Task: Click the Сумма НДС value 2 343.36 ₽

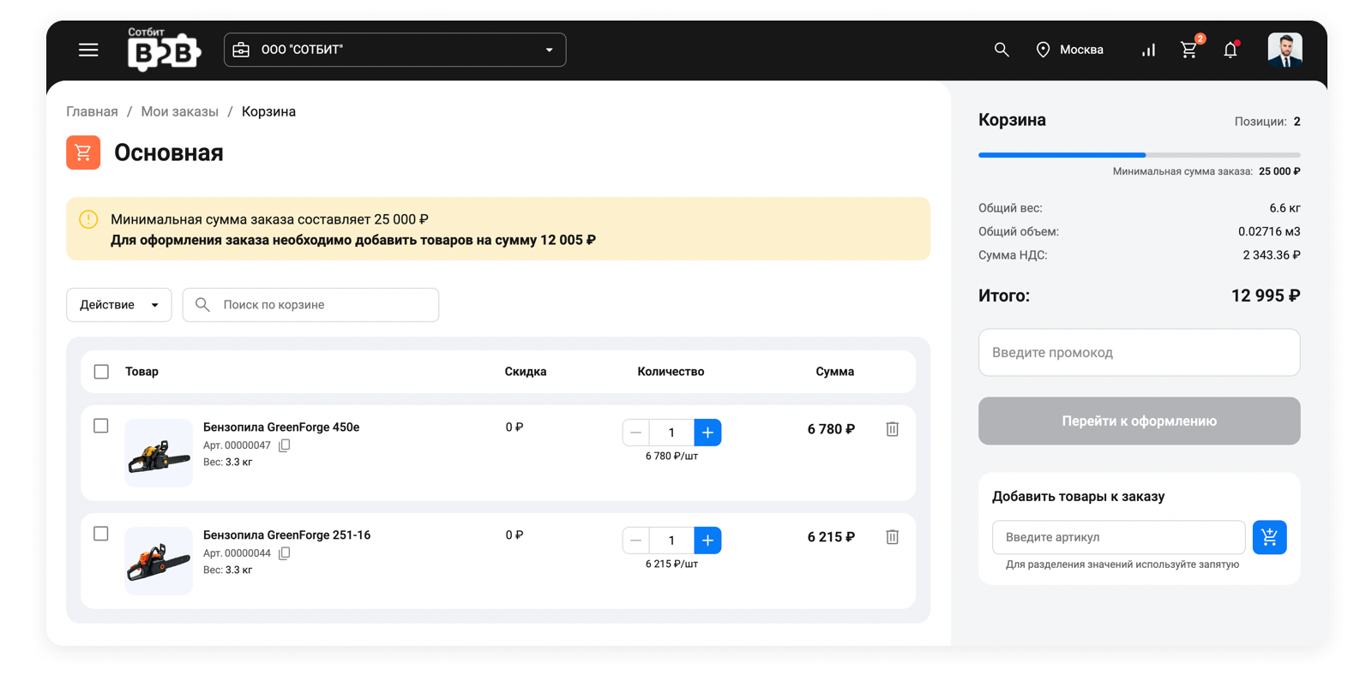Action: coord(1272,255)
